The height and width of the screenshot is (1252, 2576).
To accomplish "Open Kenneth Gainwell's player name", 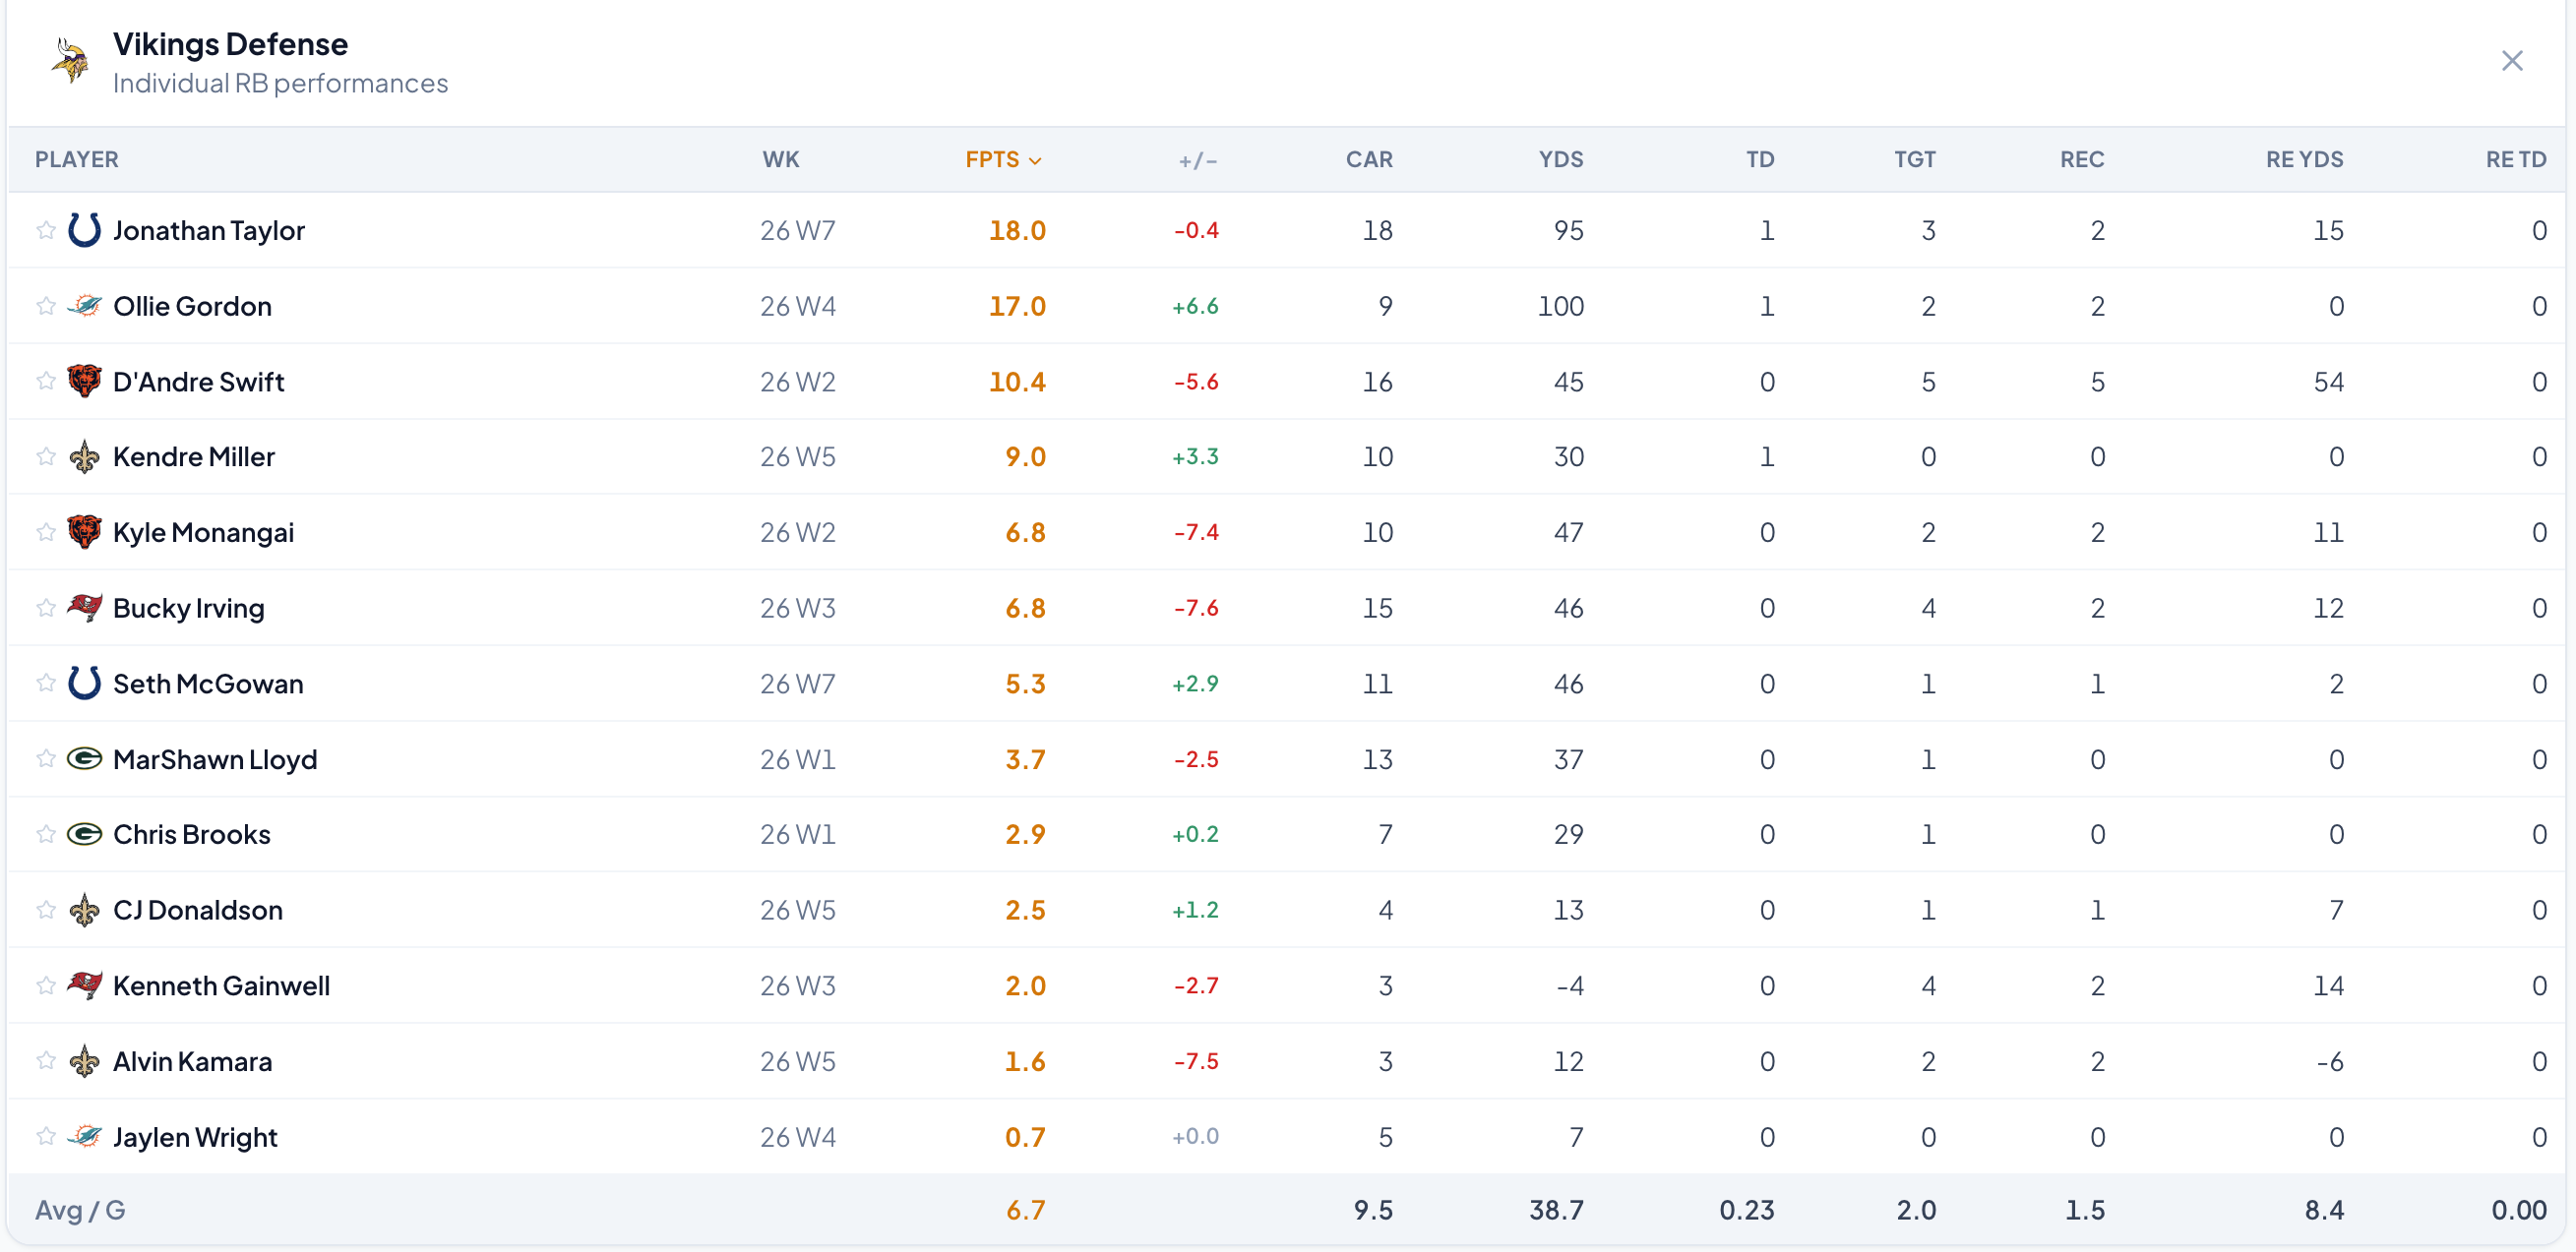I will point(221,985).
